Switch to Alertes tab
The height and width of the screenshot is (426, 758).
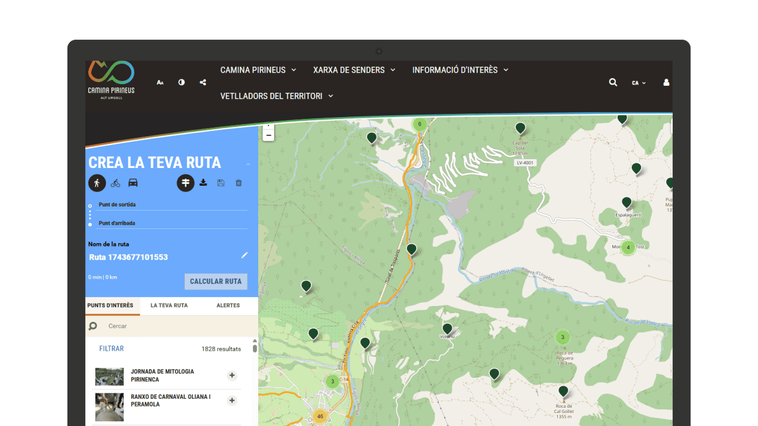click(x=228, y=306)
